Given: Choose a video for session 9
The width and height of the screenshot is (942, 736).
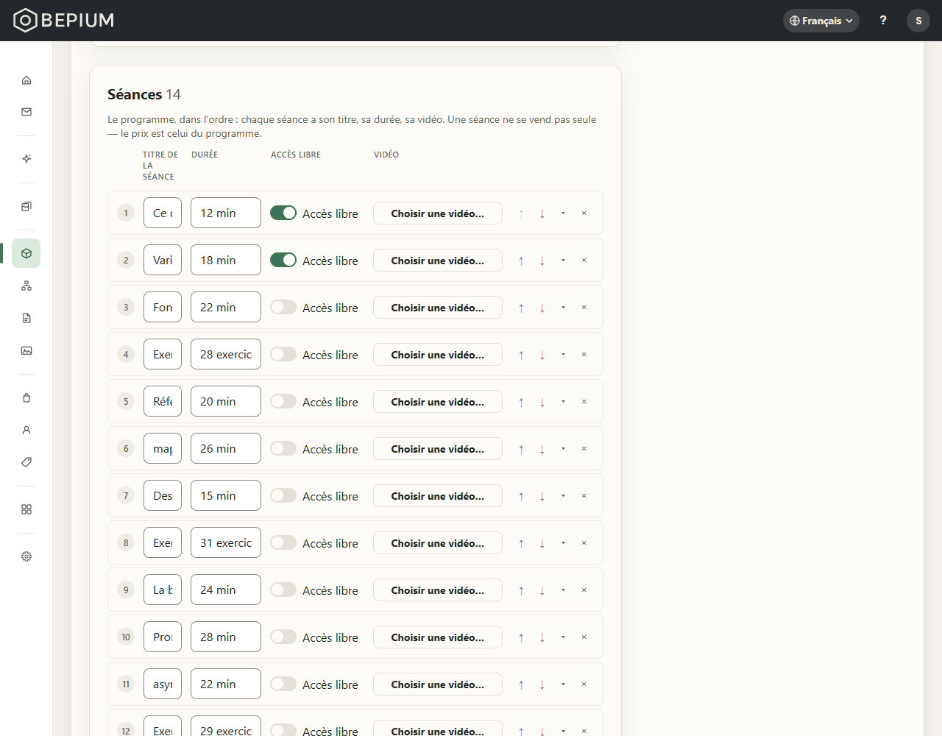Looking at the screenshot, I should click(x=438, y=590).
